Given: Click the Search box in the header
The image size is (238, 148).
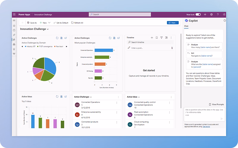Looking at the screenshot, I should pyautogui.click(x=120, y=14).
